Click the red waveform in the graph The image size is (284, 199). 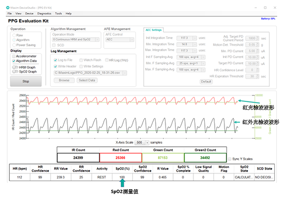(133, 100)
